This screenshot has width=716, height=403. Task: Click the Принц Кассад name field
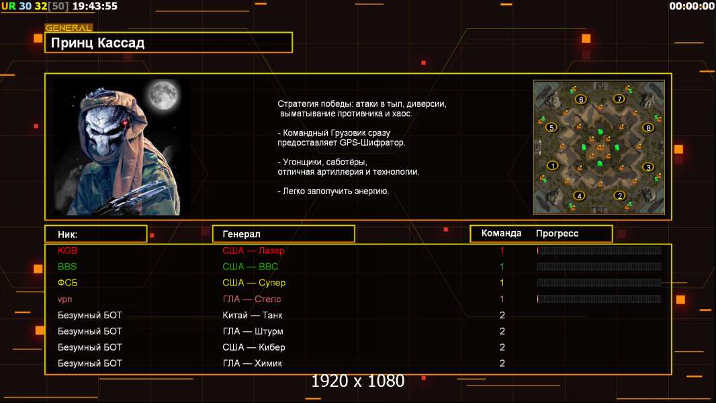coord(169,42)
